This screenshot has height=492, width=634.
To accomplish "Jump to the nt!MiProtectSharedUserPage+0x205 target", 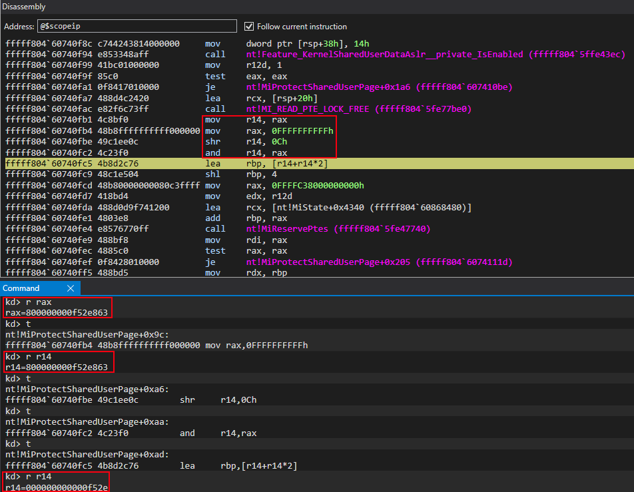I will pyautogui.click(x=379, y=262).
